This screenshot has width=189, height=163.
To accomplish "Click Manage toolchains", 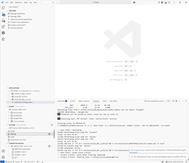I will click(x=18, y=14).
